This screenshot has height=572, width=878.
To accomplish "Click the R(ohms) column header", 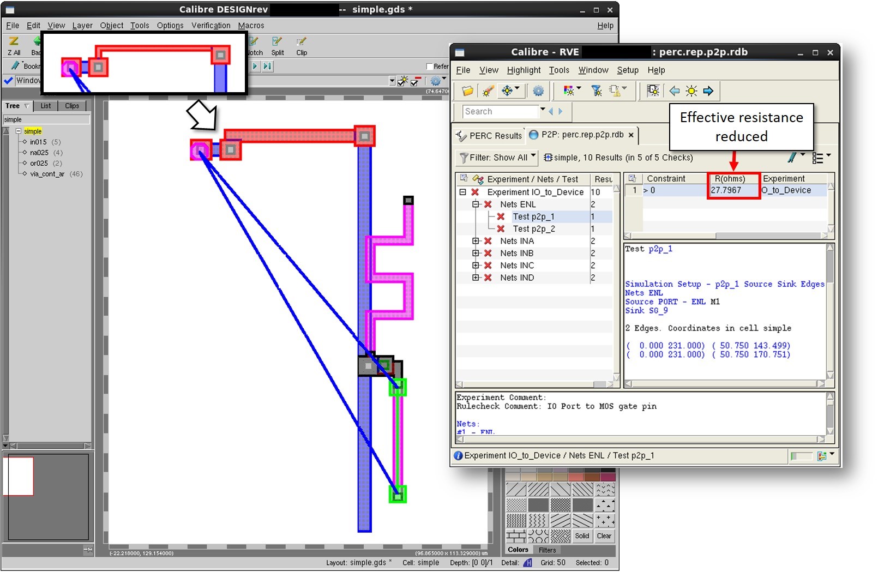I will point(730,179).
